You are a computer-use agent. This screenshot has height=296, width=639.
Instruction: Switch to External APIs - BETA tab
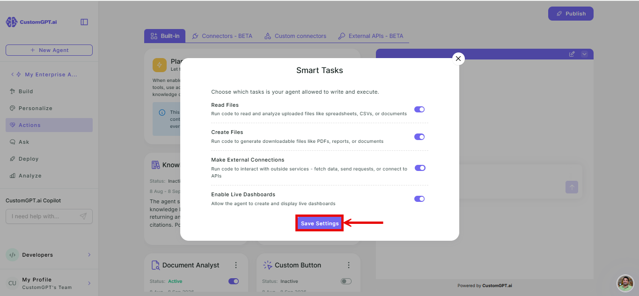pos(371,36)
